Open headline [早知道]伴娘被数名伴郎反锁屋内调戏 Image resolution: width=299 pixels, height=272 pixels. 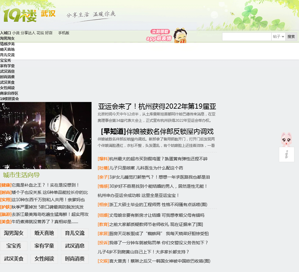[157, 132]
